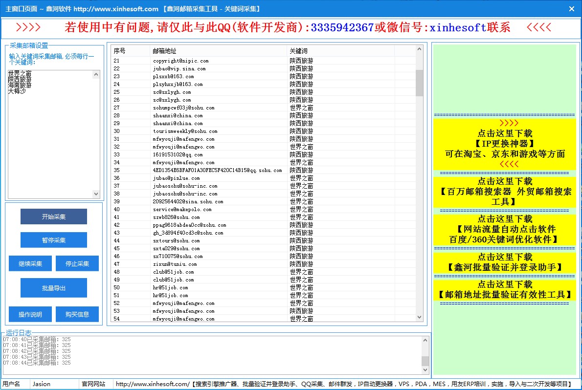Select row 24 plsyhxxjb@163.com
This screenshot has height=390, width=582.
click(x=264, y=84)
